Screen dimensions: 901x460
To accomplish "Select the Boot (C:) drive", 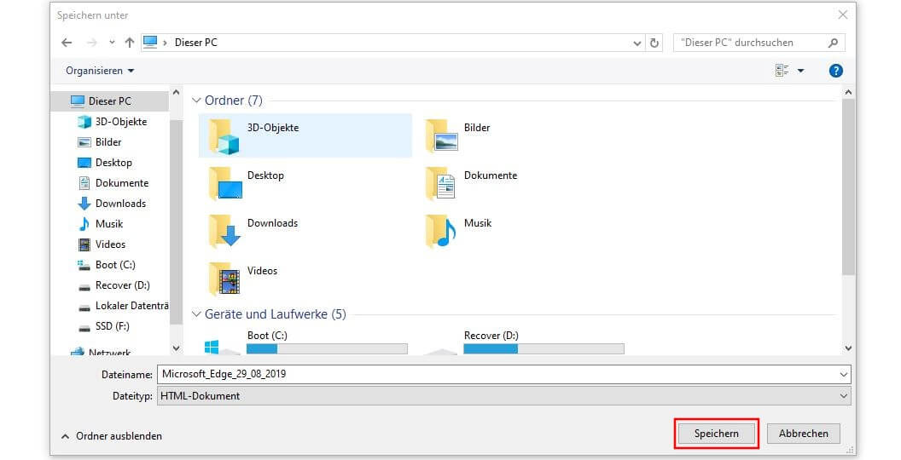I will (x=305, y=342).
